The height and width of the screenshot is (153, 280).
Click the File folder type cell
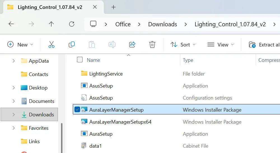click(x=194, y=74)
